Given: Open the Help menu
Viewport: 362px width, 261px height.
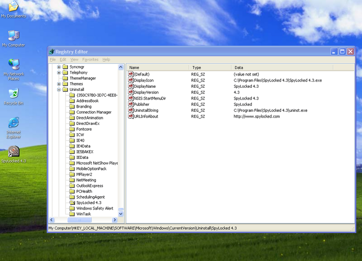Looking at the screenshot, I should click(x=106, y=59).
